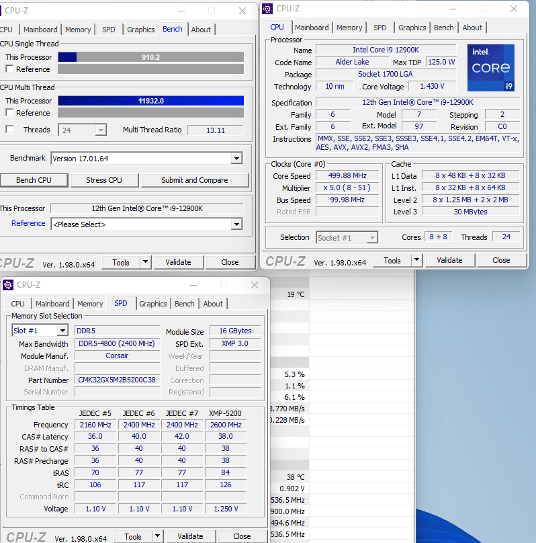Open Bench tab in SPD window
The image size is (536, 543).
[x=185, y=304]
